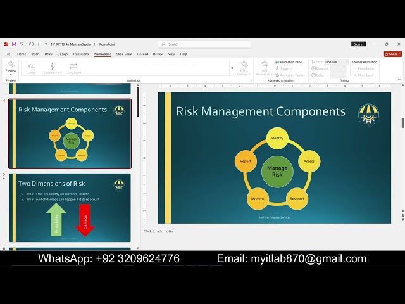Select the Identify circle in the diagram
Viewport: 405px width, 304px height.
pos(277,138)
